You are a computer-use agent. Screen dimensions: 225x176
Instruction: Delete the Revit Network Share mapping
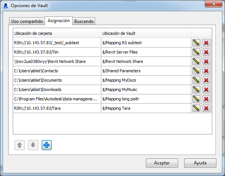206,61
